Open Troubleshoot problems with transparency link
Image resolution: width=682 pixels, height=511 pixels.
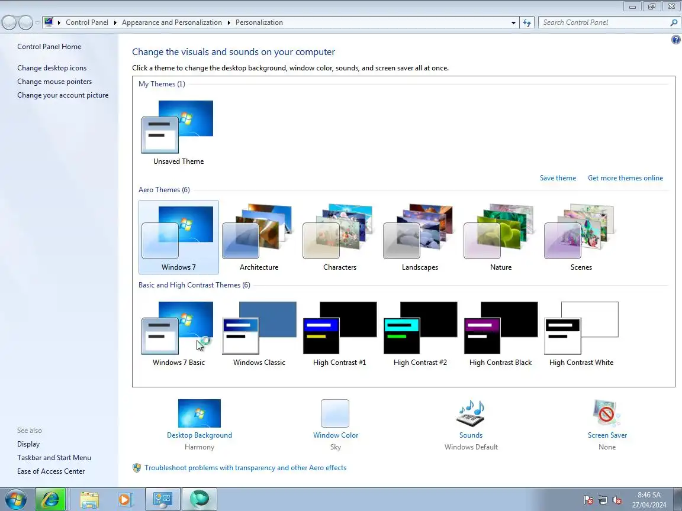click(x=245, y=468)
